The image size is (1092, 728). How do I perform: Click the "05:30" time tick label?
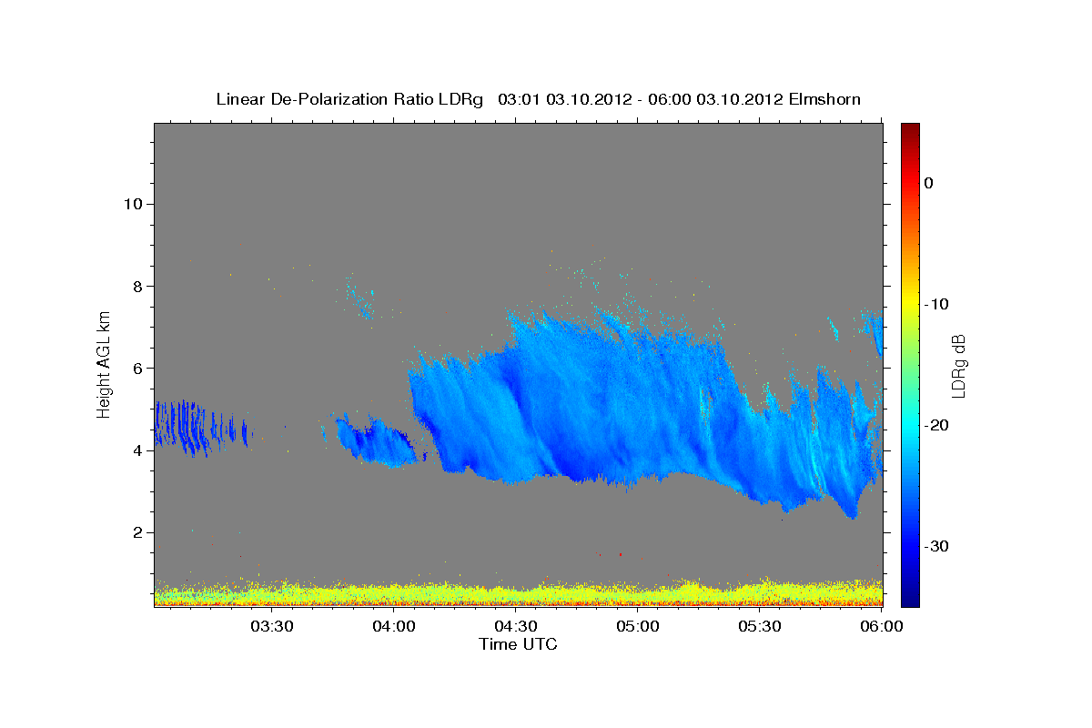coord(760,626)
